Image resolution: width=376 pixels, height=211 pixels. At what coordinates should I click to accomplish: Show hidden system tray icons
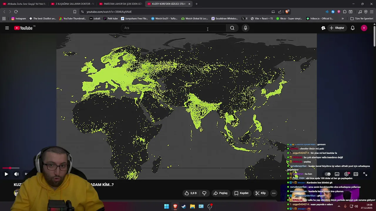339,206
